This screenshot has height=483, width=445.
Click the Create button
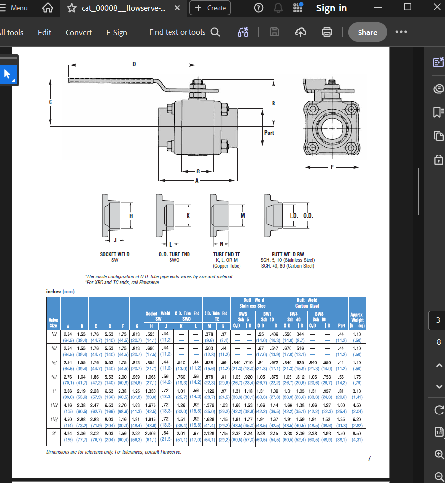[x=210, y=8]
